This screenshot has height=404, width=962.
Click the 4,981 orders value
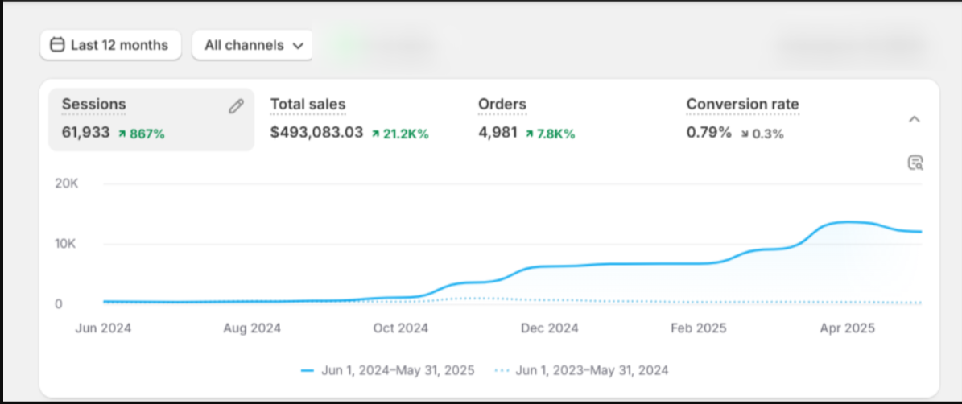(x=498, y=133)
